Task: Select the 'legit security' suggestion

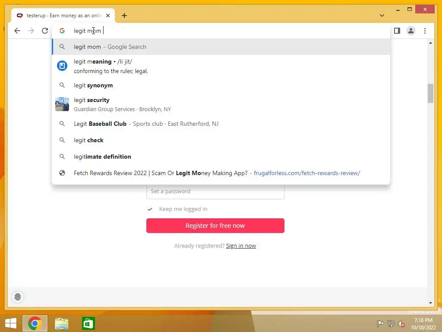Action: pyautogui.click(x=221, y=105)
